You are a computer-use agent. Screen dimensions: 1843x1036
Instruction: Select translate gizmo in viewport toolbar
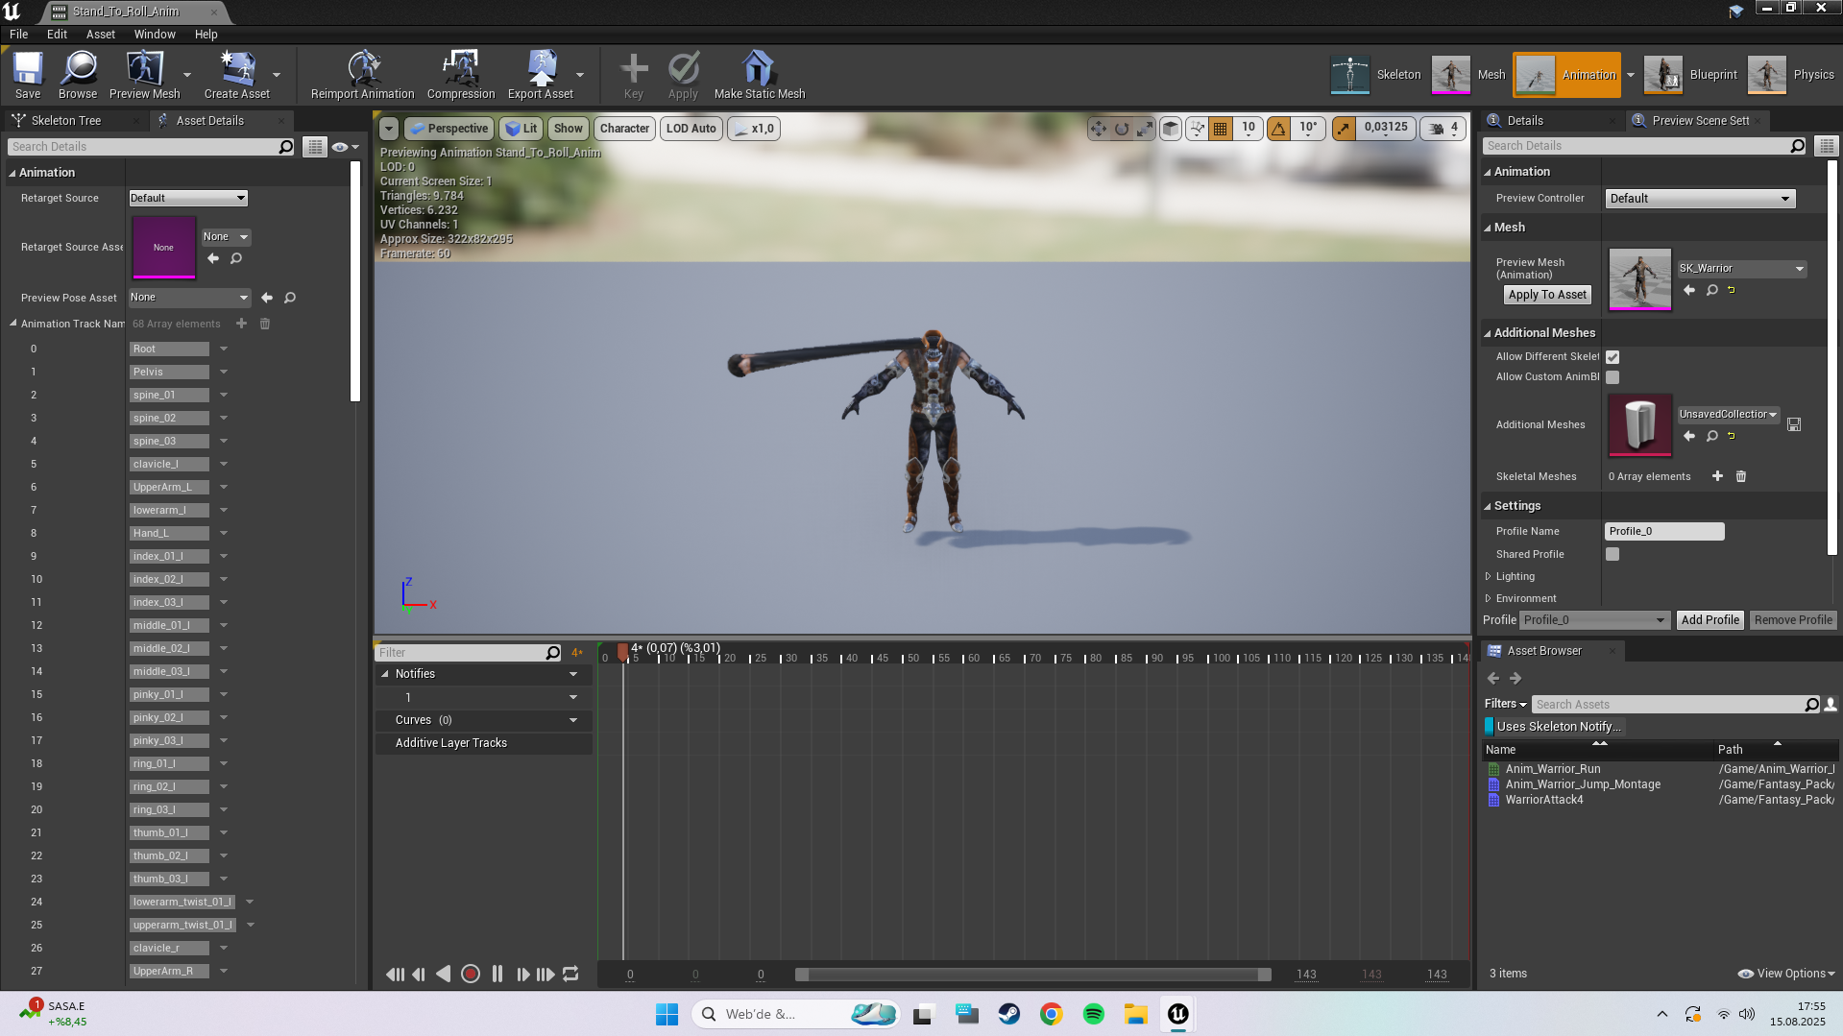pos(1099,129)
